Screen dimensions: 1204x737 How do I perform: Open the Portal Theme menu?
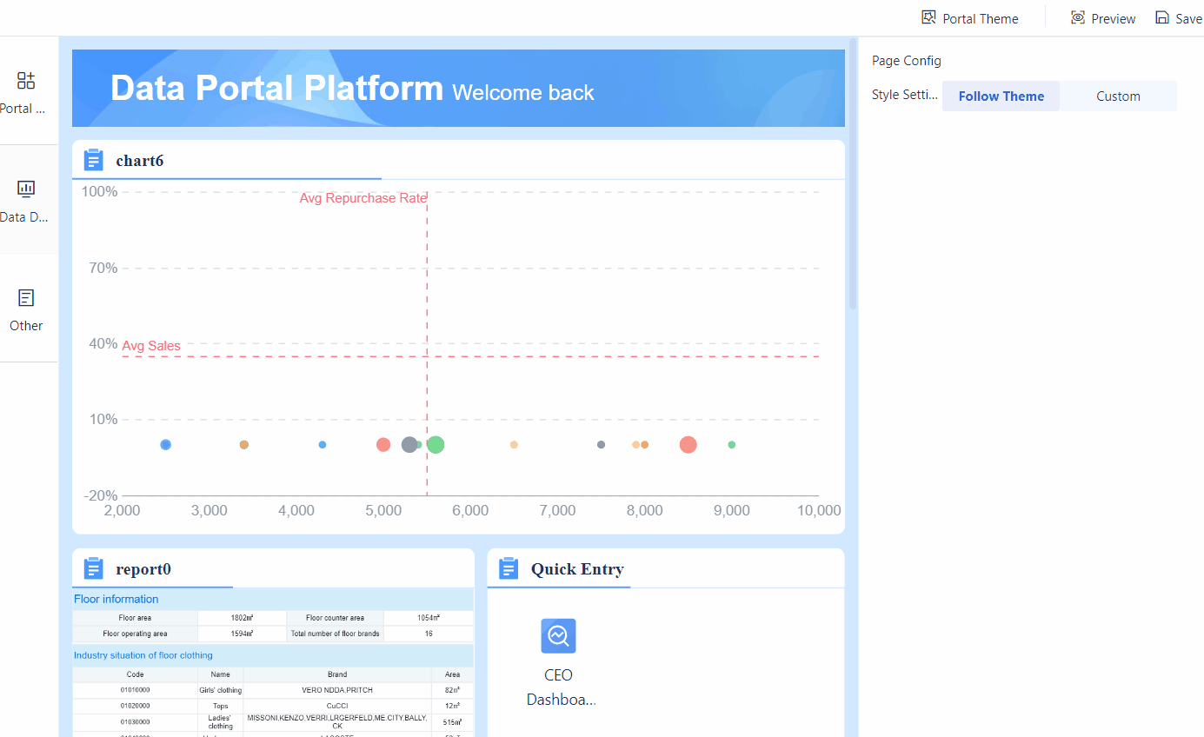(x=969, y=17)
